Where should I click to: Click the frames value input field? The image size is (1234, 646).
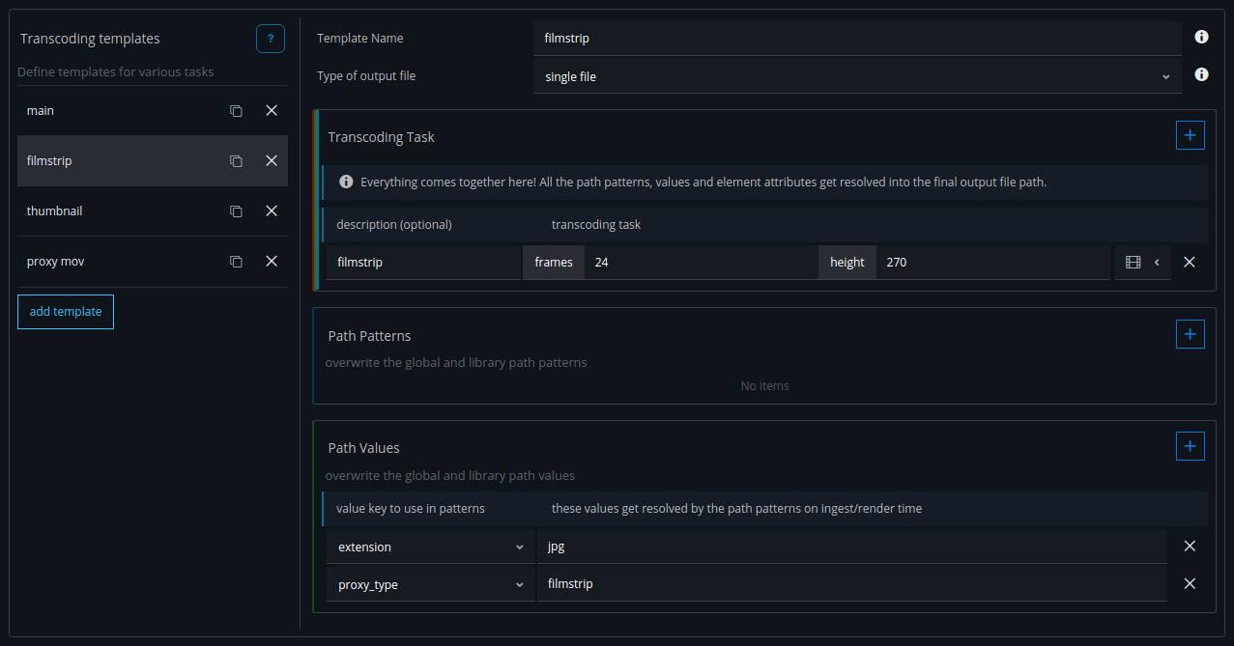(701, 263)
